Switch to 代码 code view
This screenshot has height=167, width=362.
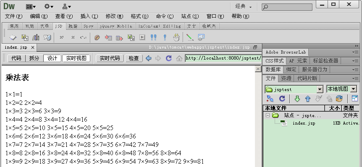coord(16,58)
